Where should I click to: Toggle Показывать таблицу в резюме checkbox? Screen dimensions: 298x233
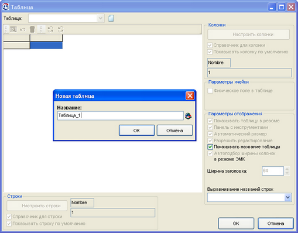(x=210, y=121)
